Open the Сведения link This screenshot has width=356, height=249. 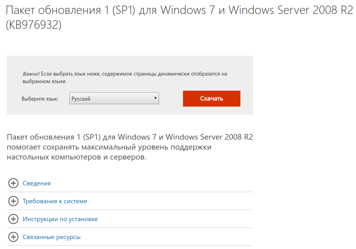click(37, 183)
